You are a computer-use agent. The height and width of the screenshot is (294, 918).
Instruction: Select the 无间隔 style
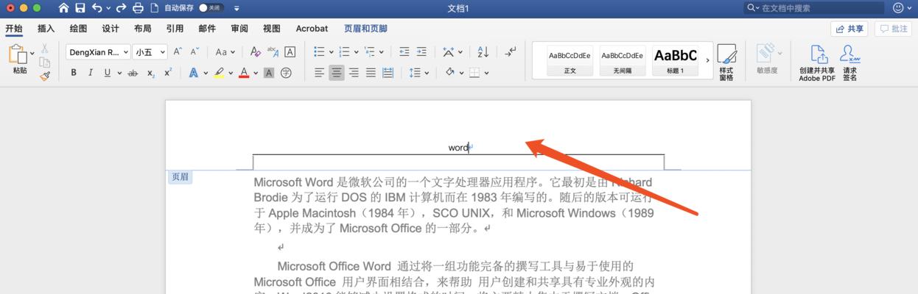pos(622,61)
